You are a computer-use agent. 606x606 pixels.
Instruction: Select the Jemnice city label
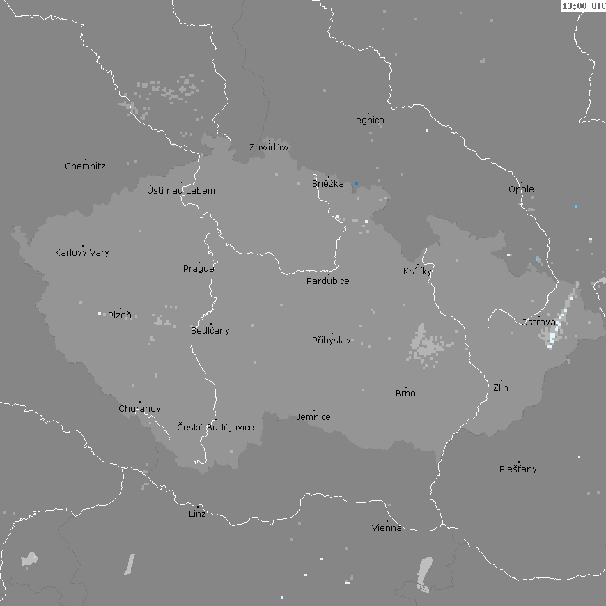coord(313,417)
